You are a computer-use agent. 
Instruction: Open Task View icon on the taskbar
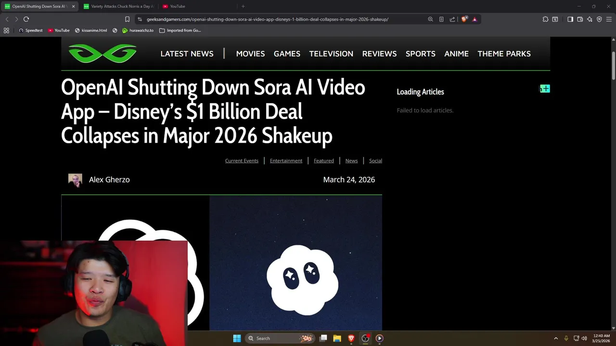pos(323,338)
